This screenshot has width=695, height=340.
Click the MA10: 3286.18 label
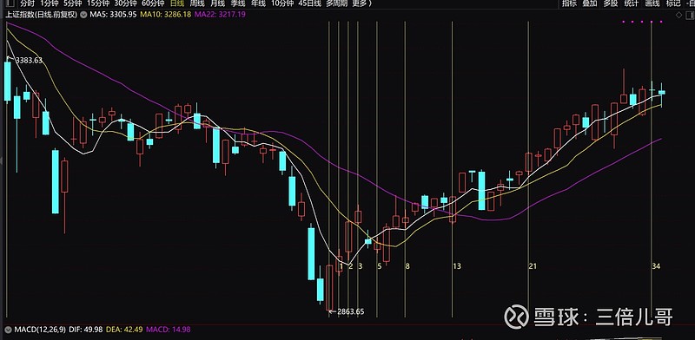click(165, 15)
